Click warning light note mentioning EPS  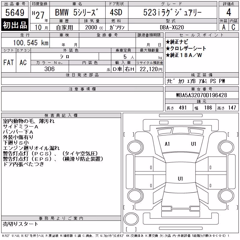click(x=53, y=159)
